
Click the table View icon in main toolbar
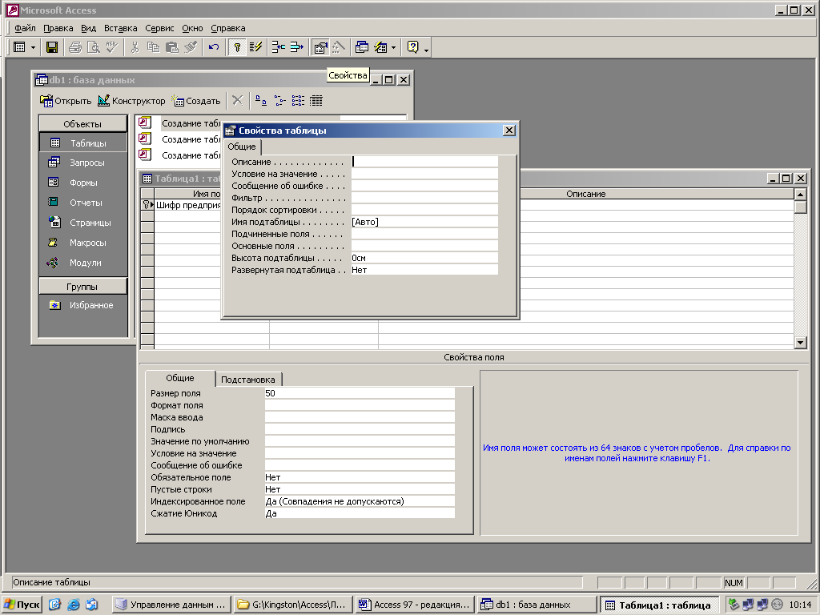pyautogui.click(x=19, y=47)
